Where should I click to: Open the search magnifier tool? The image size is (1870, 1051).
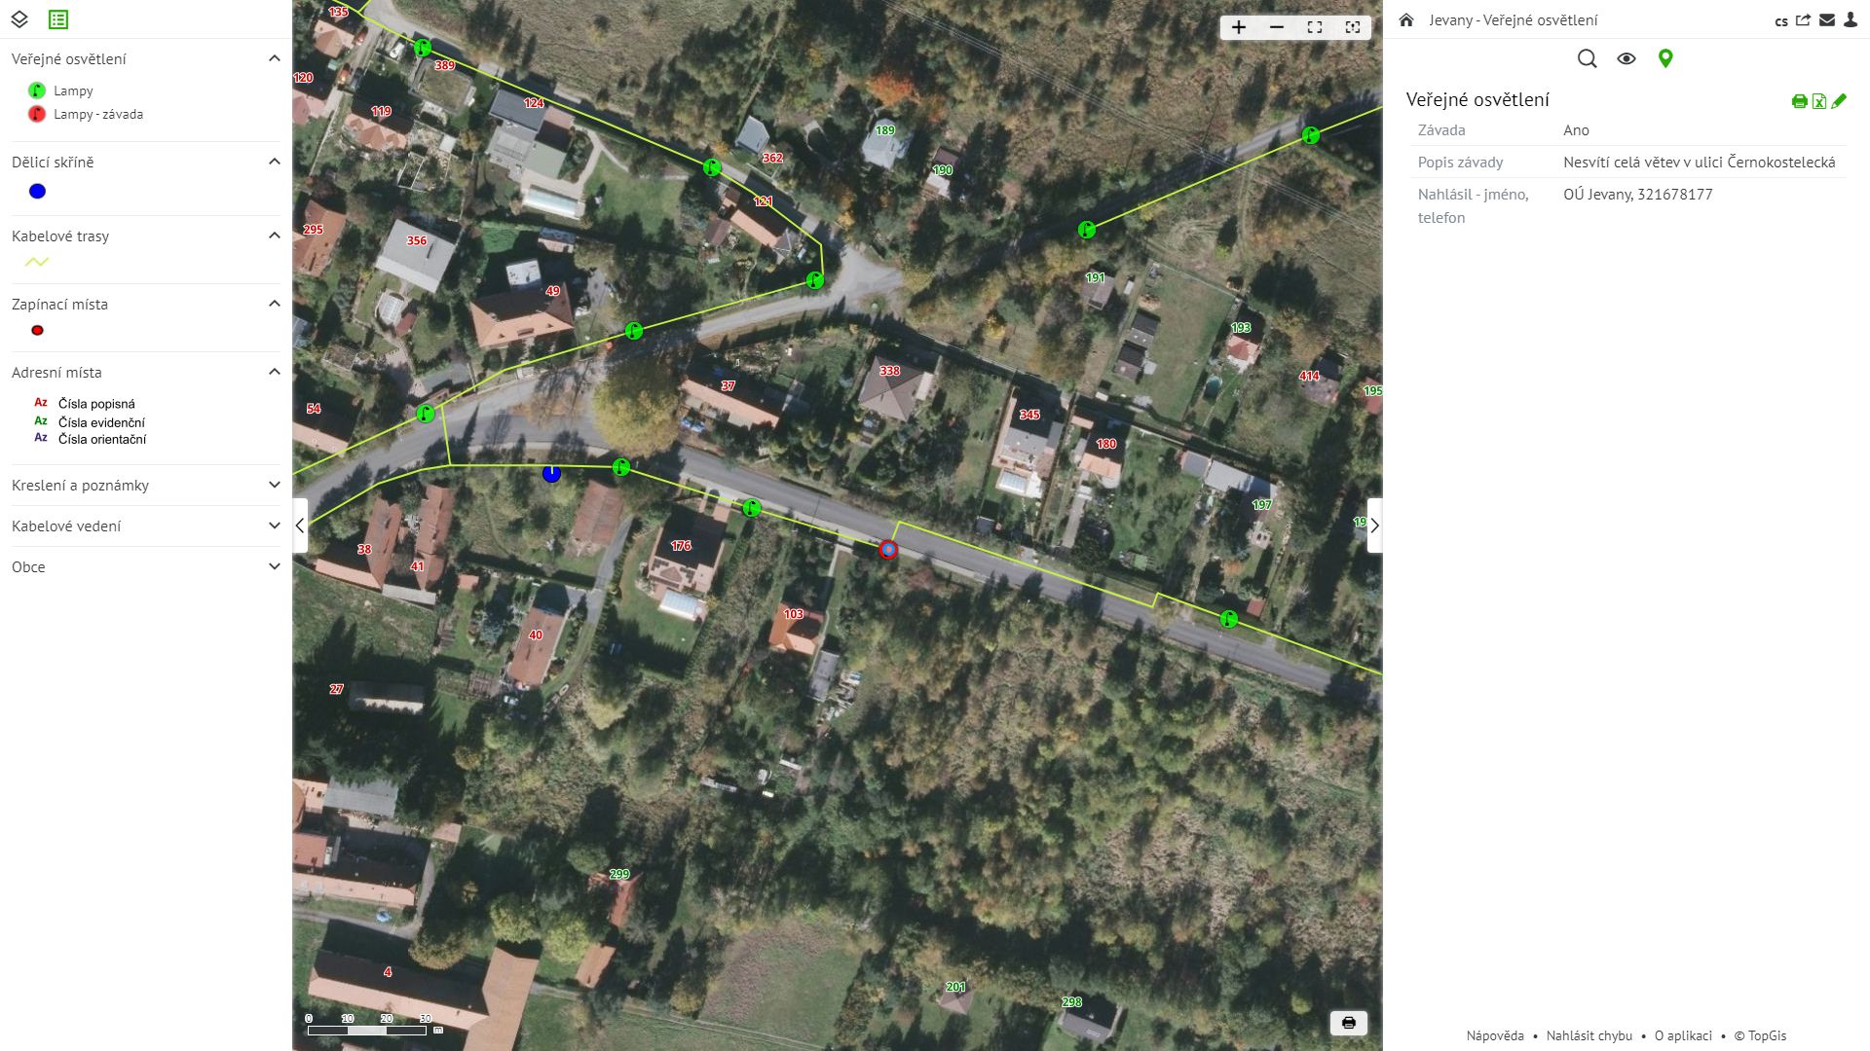1587,58
